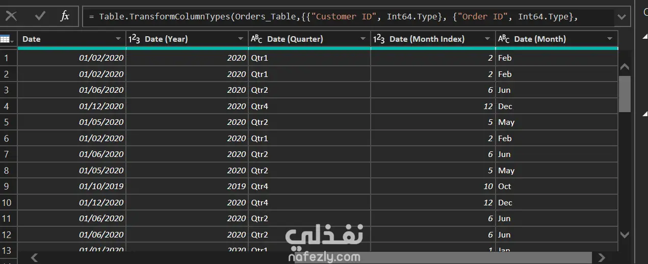Image resolution: width=648 pixels, height=264 pixels.
Task: Select row number 12
Action: pos(7,234)
